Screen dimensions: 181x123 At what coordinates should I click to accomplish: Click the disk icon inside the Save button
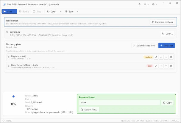66,11
